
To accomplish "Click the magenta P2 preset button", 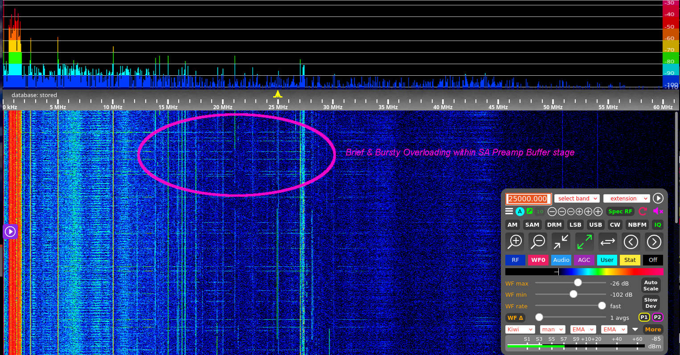I will pyautogui.click(x=657, y=318).
